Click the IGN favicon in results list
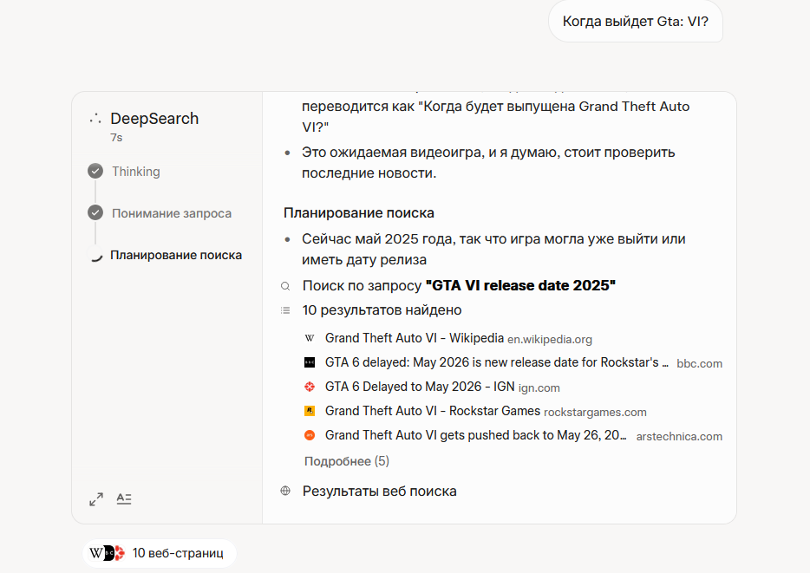This screenshot has width=810, height=573. coord(310,387)
